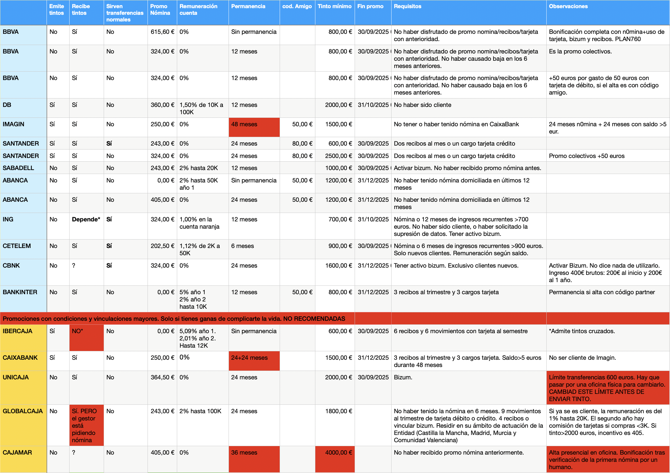Image resolution: width=670 pixels, height=473 pixels.
Task: Select the 'Tinto mínimo' column header
Action: (x=335, y=12)
